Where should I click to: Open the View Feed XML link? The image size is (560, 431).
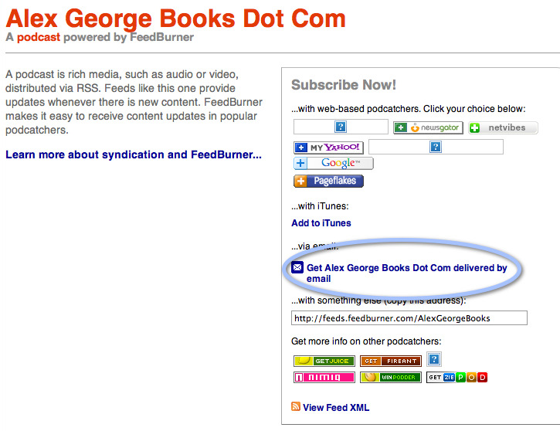point(336,408)
